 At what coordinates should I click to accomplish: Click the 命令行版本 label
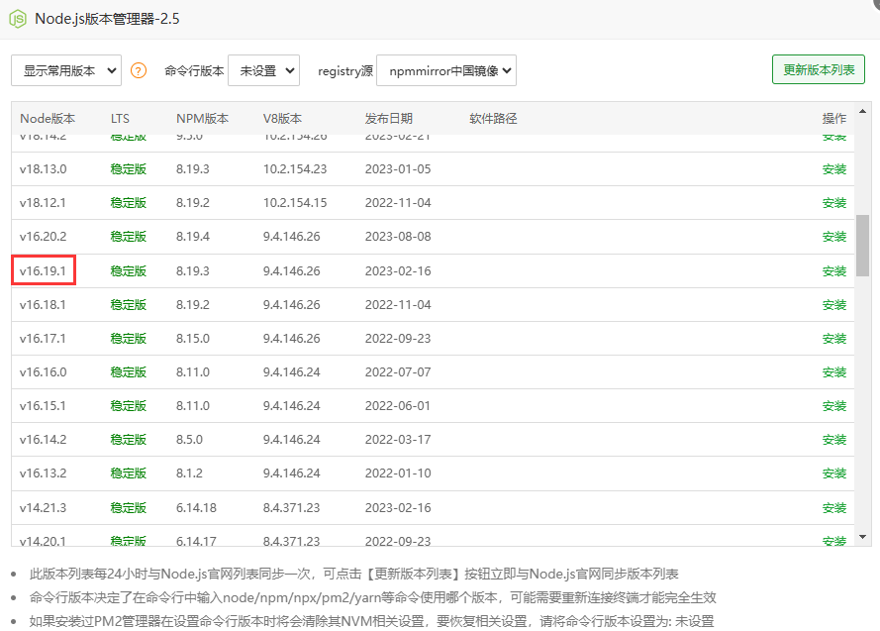click(194, 70)
